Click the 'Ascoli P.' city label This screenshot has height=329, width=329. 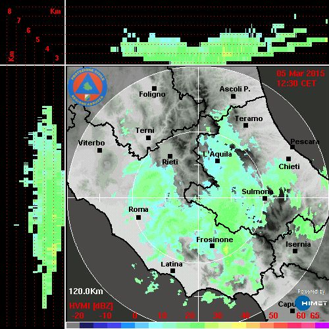[x=235, y=89]
